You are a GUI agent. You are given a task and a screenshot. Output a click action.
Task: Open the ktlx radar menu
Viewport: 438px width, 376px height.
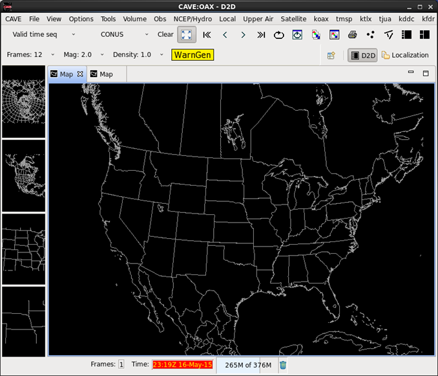366,19
